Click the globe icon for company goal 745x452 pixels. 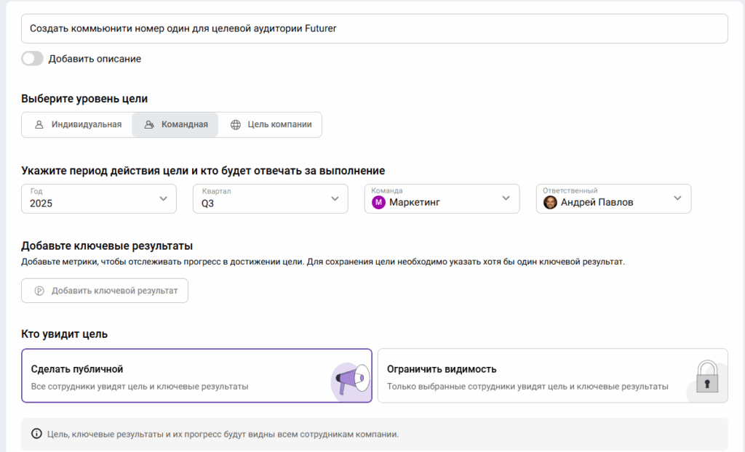(236, 124)
